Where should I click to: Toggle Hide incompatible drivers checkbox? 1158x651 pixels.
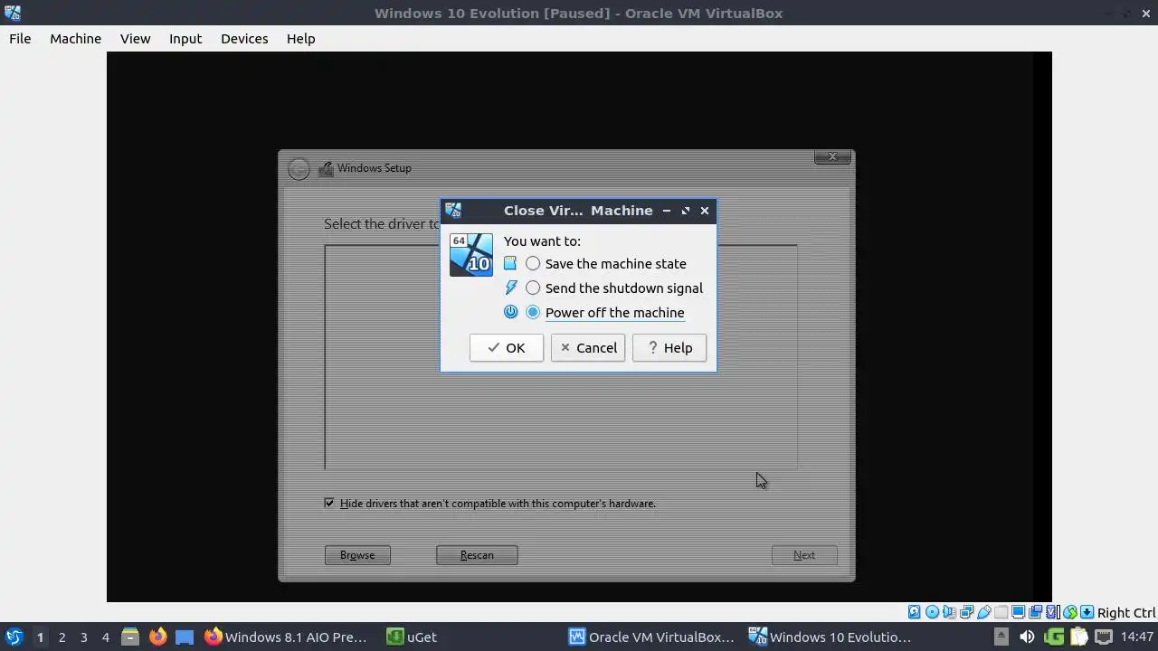point(329,503)
